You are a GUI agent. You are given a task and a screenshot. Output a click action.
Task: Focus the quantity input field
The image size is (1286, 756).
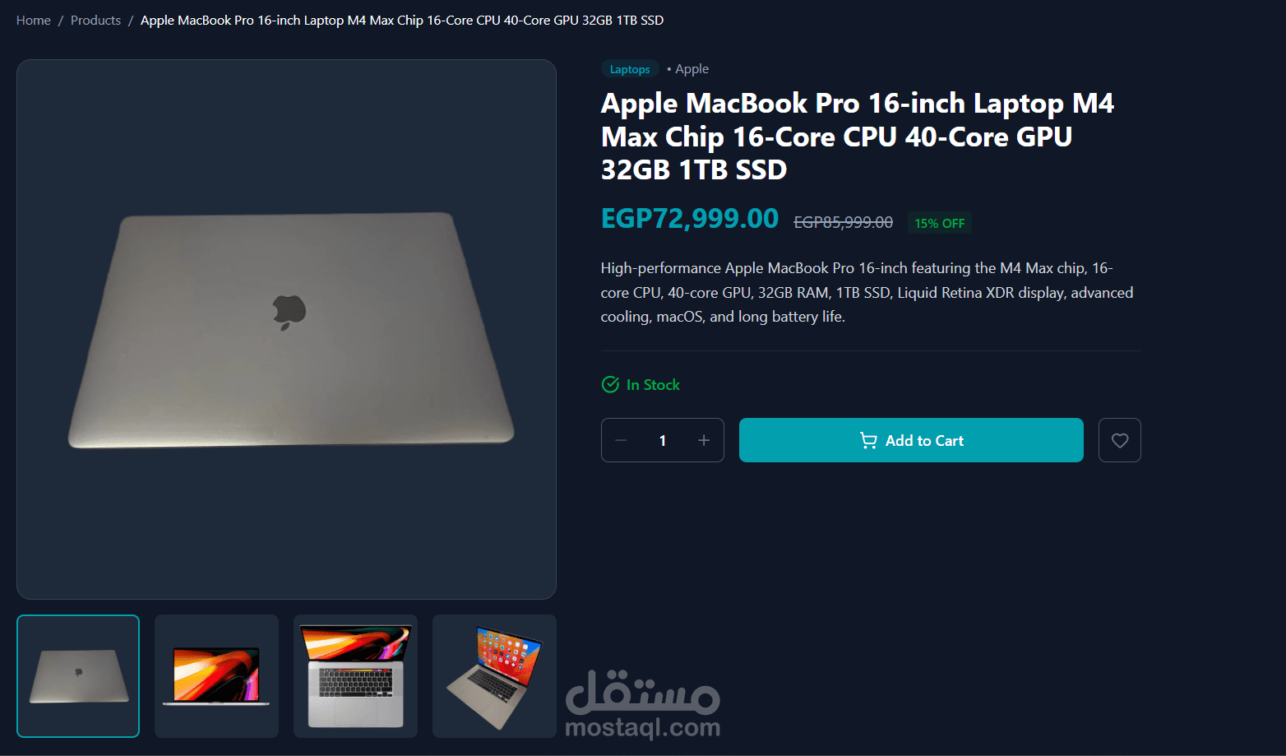point(663,440)
